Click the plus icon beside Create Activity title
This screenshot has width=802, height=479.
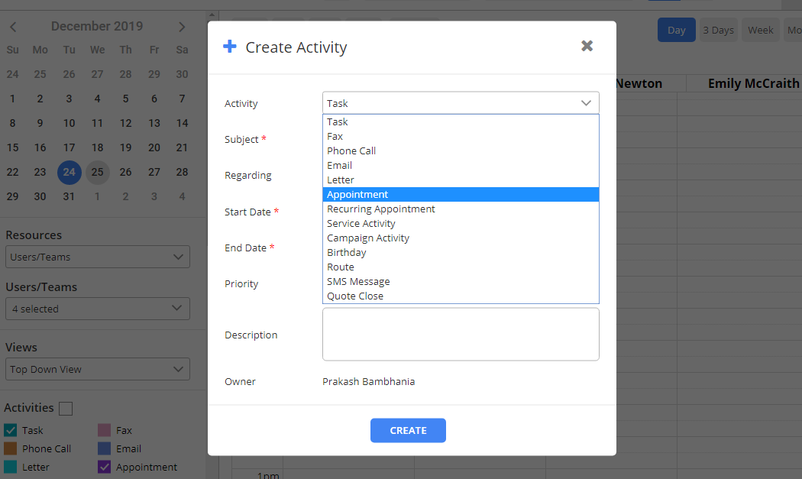click(x=230, y=47)
